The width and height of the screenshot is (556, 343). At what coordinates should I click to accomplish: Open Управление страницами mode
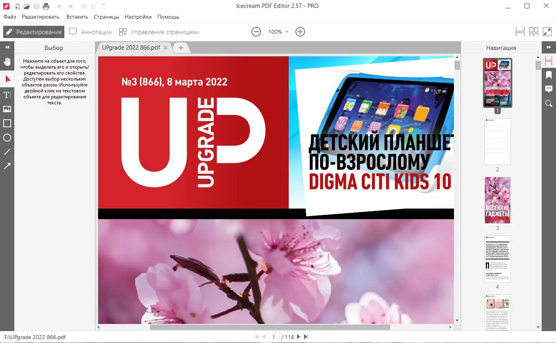159,32
